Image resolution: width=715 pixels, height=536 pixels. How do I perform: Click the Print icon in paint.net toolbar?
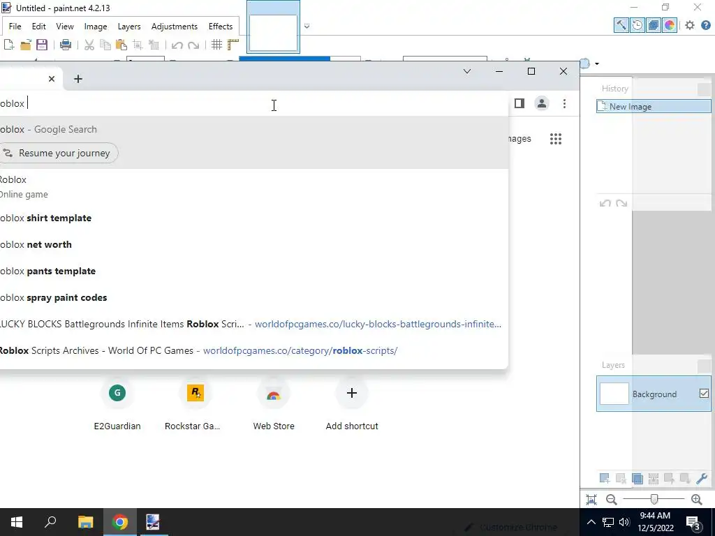[x=66, y=44]
